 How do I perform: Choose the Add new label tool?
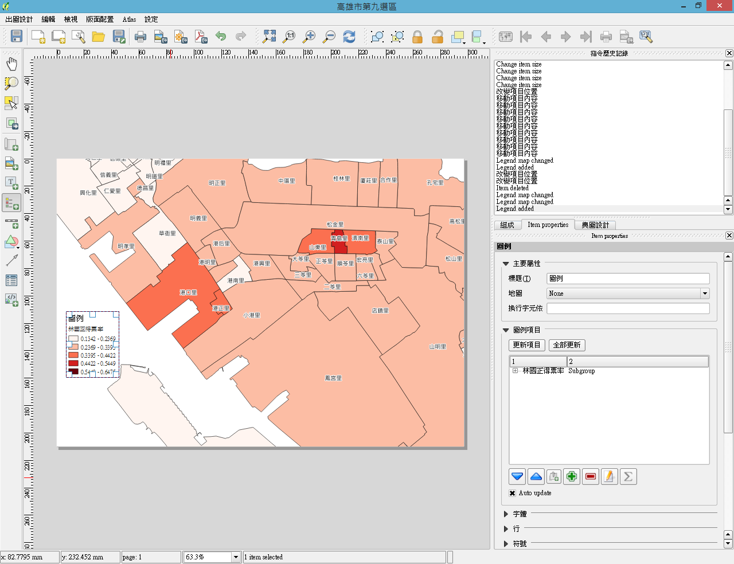(x=11, y=183)
